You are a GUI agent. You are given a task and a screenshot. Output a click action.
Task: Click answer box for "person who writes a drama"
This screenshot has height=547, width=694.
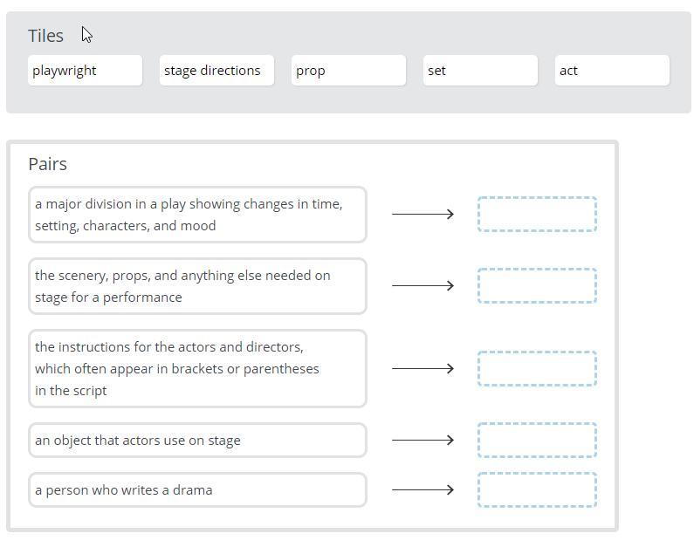coord(537,490)
